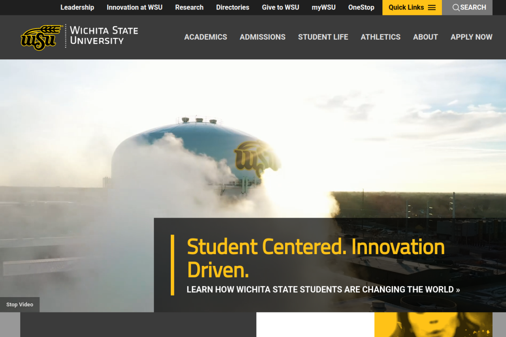Expand the Quick Links menu
This screenshot has height=337, width=506.
412,8
